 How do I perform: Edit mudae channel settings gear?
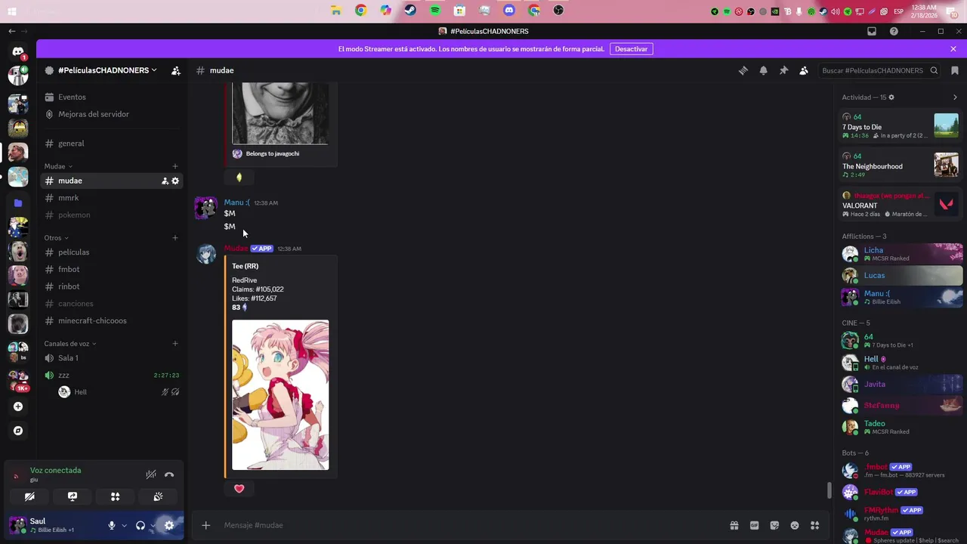pyautogui.click(x=175, y=181)
